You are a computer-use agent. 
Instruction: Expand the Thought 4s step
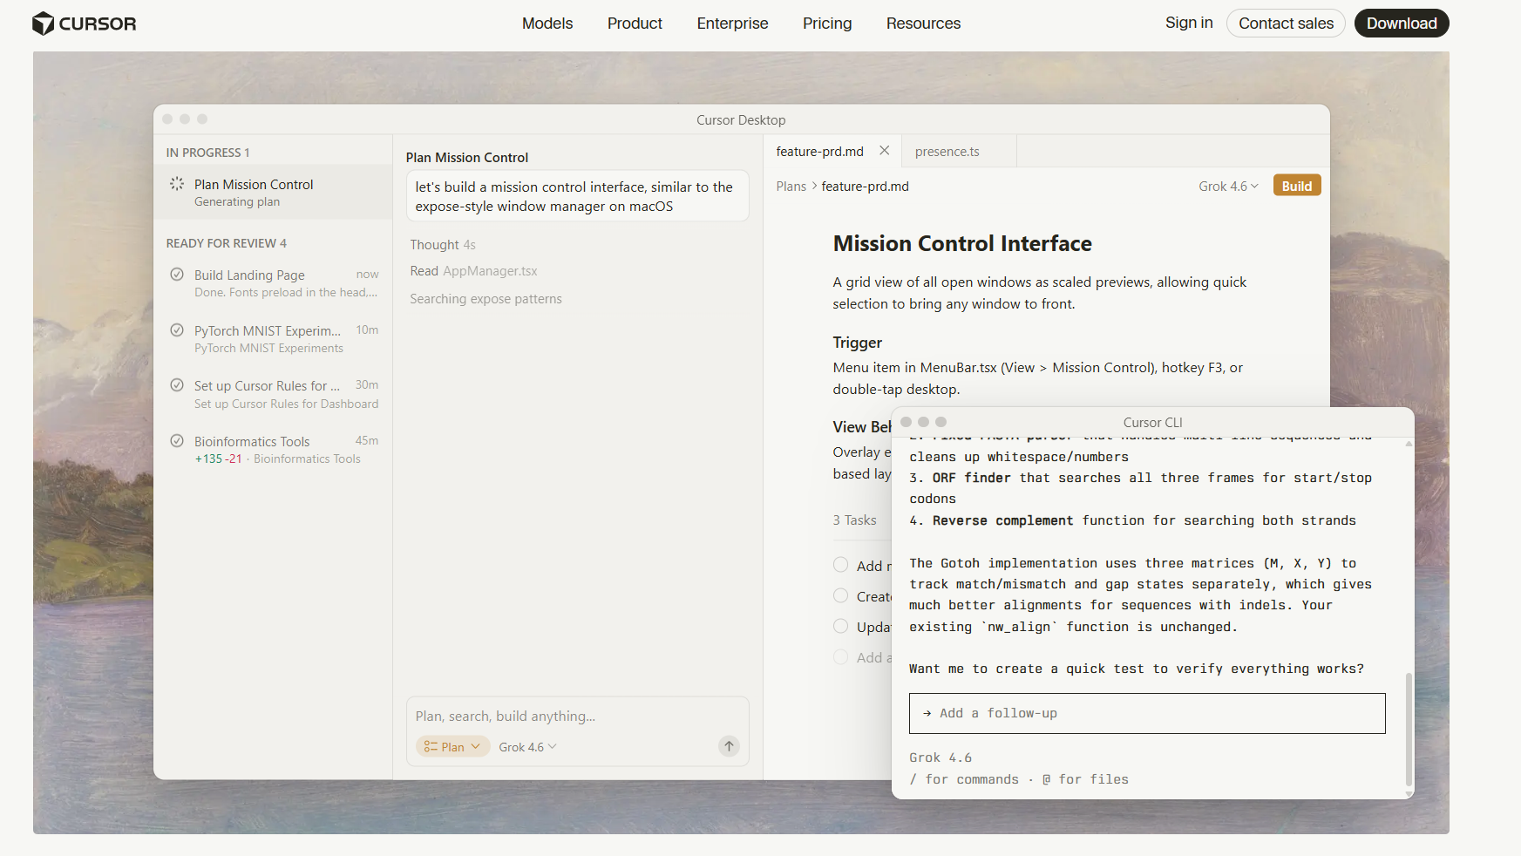(443, 245)
